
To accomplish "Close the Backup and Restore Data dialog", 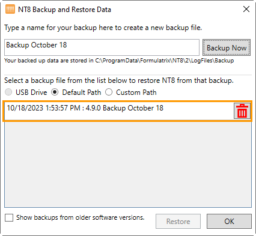I will click(x=246, y=9).
